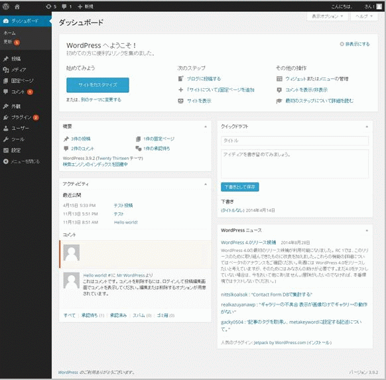This screenshot has height=380, width=386.
Task: Focus the アイディア draft content textarea
Action: click(294, 164)
